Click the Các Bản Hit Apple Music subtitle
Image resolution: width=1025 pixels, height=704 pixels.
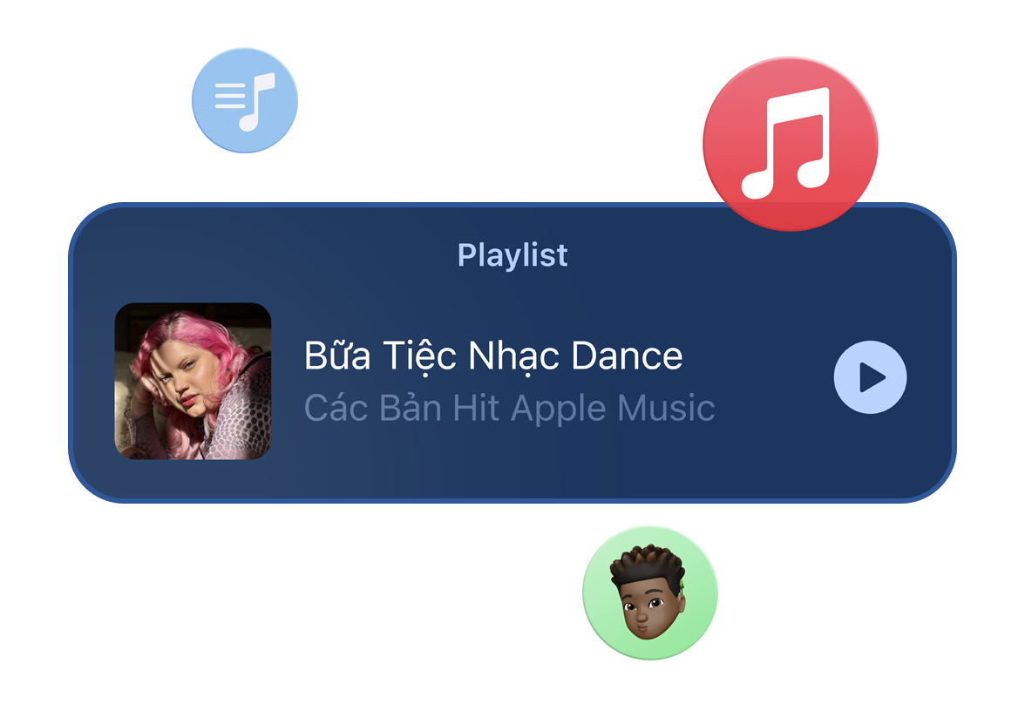click(x=510, y=409)
